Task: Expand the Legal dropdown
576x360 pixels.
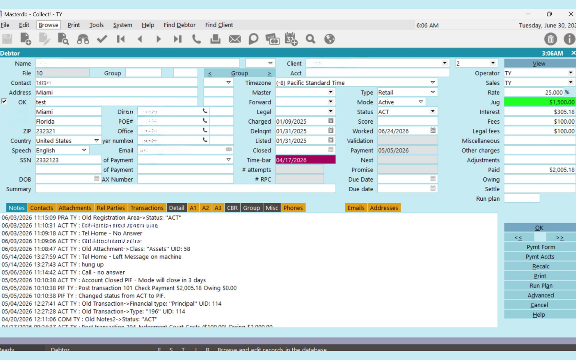Action: 331,112
